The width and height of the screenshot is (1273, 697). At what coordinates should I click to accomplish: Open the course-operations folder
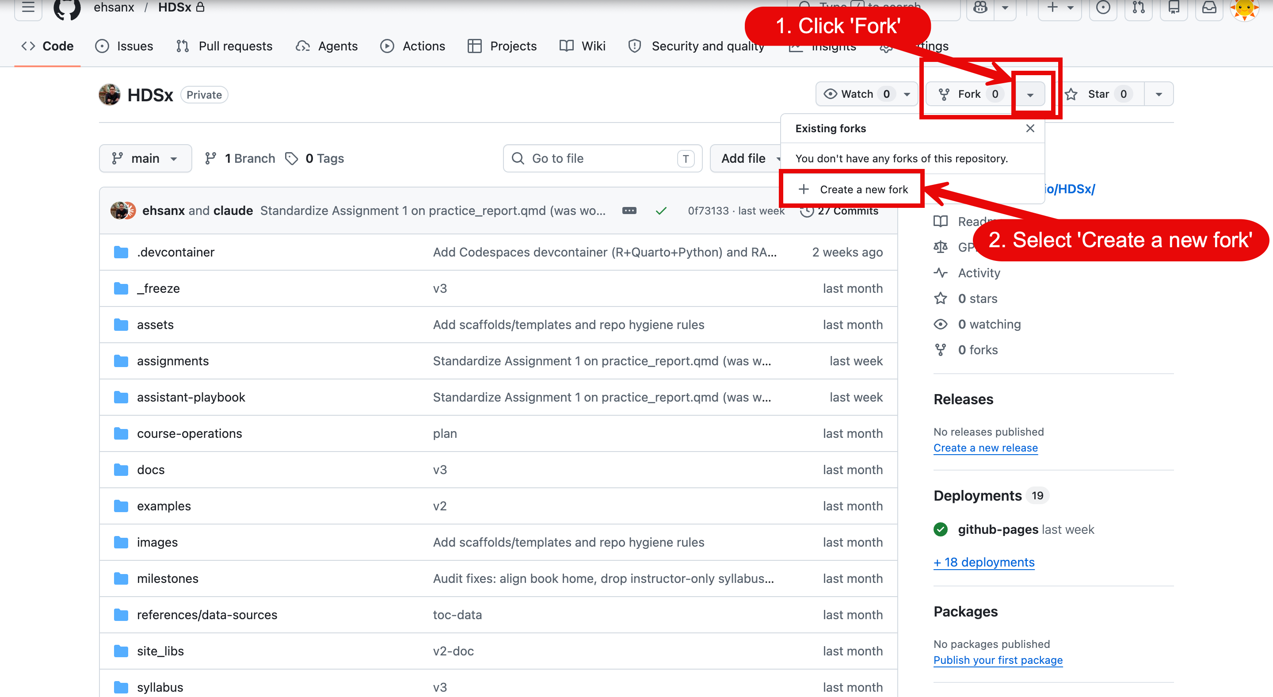pyautogui.click(x=189, y=433)
